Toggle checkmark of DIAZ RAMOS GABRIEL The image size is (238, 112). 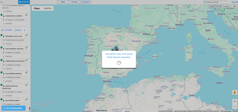(x=26, y=99)
